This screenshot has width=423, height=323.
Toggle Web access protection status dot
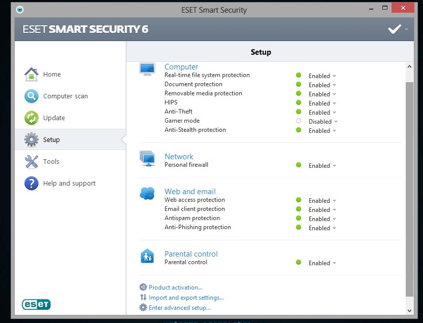click(x=299, y=200)
